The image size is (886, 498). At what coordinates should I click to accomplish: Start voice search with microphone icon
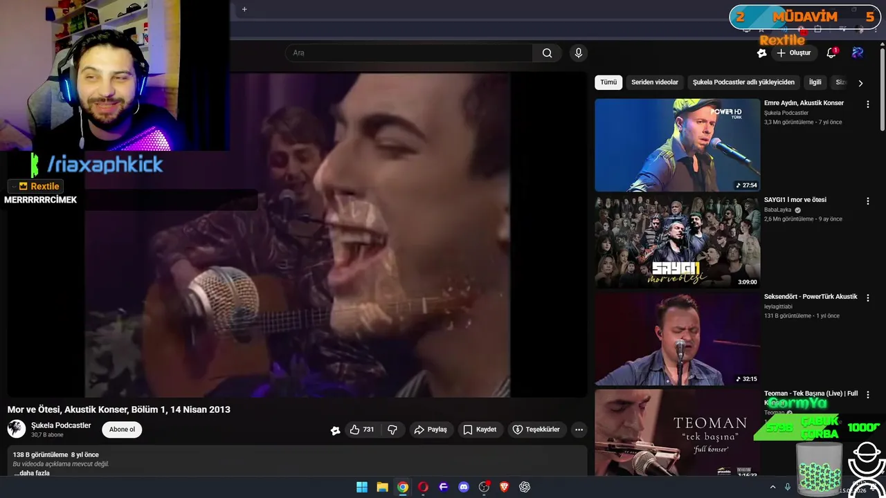(579, 53)
